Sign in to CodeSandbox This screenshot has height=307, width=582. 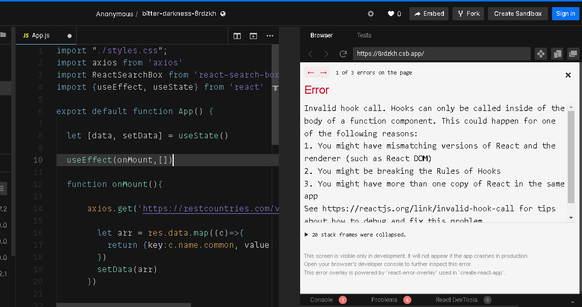pyautogui.click(x=565, y=14)
